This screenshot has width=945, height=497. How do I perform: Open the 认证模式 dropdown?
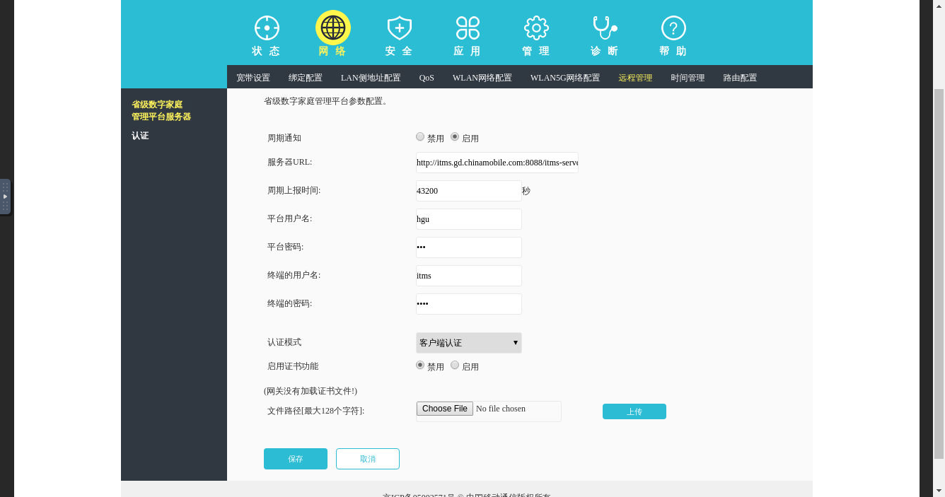tap(469, 343)
